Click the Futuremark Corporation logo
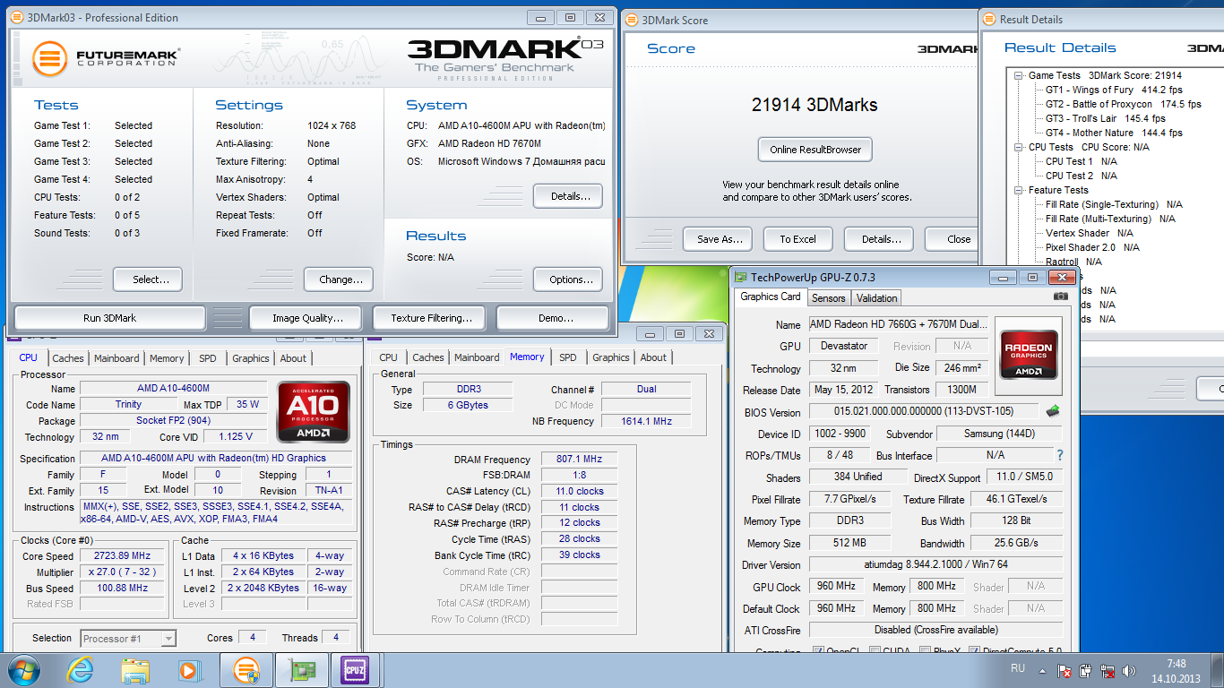Screen dimensions: 1224x688 106,59
